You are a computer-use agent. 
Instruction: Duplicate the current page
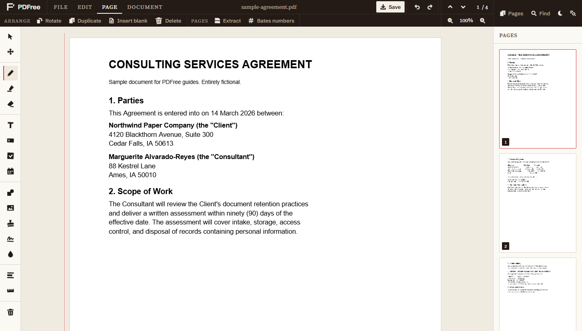click(x=85, y=21)
